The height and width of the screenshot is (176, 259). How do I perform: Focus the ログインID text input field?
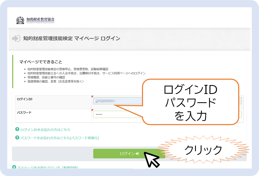click(x=117, y=101)
